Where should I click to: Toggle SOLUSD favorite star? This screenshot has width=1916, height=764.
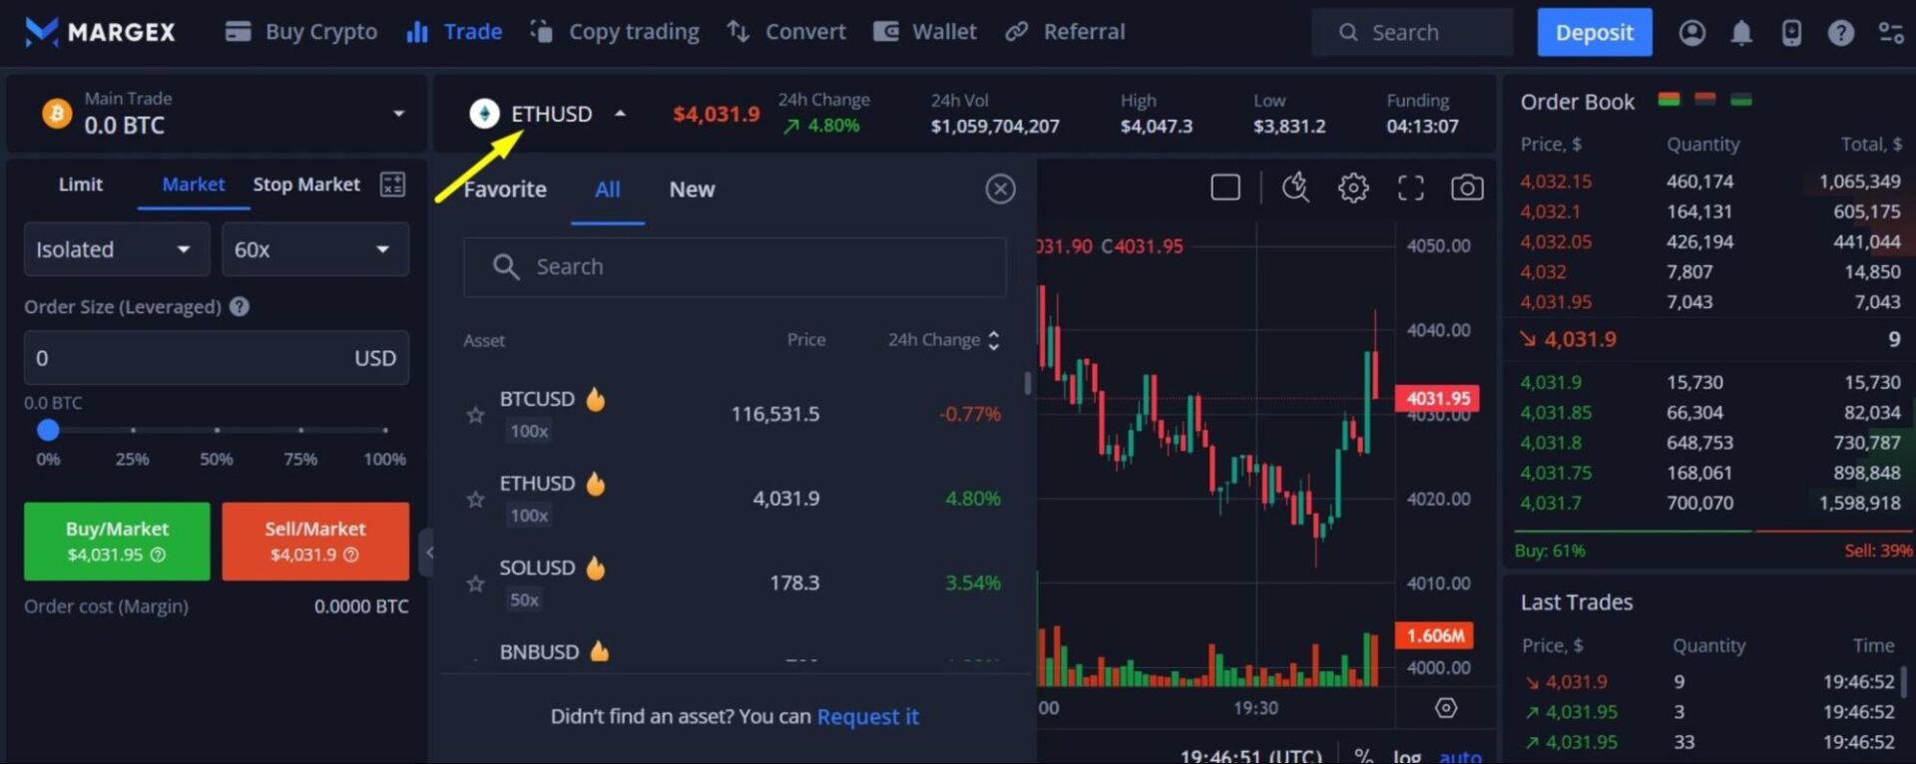pos(476,583)
